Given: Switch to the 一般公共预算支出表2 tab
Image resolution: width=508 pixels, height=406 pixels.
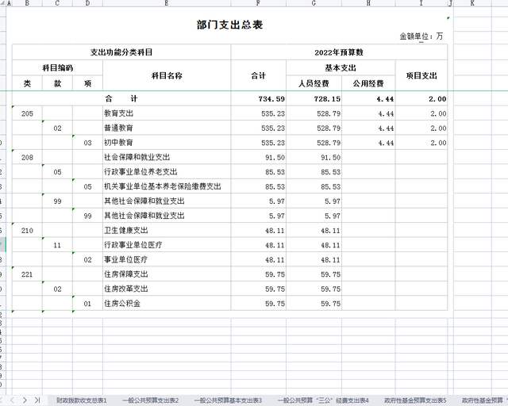Looking at the screenshot, I should (150, 400).
